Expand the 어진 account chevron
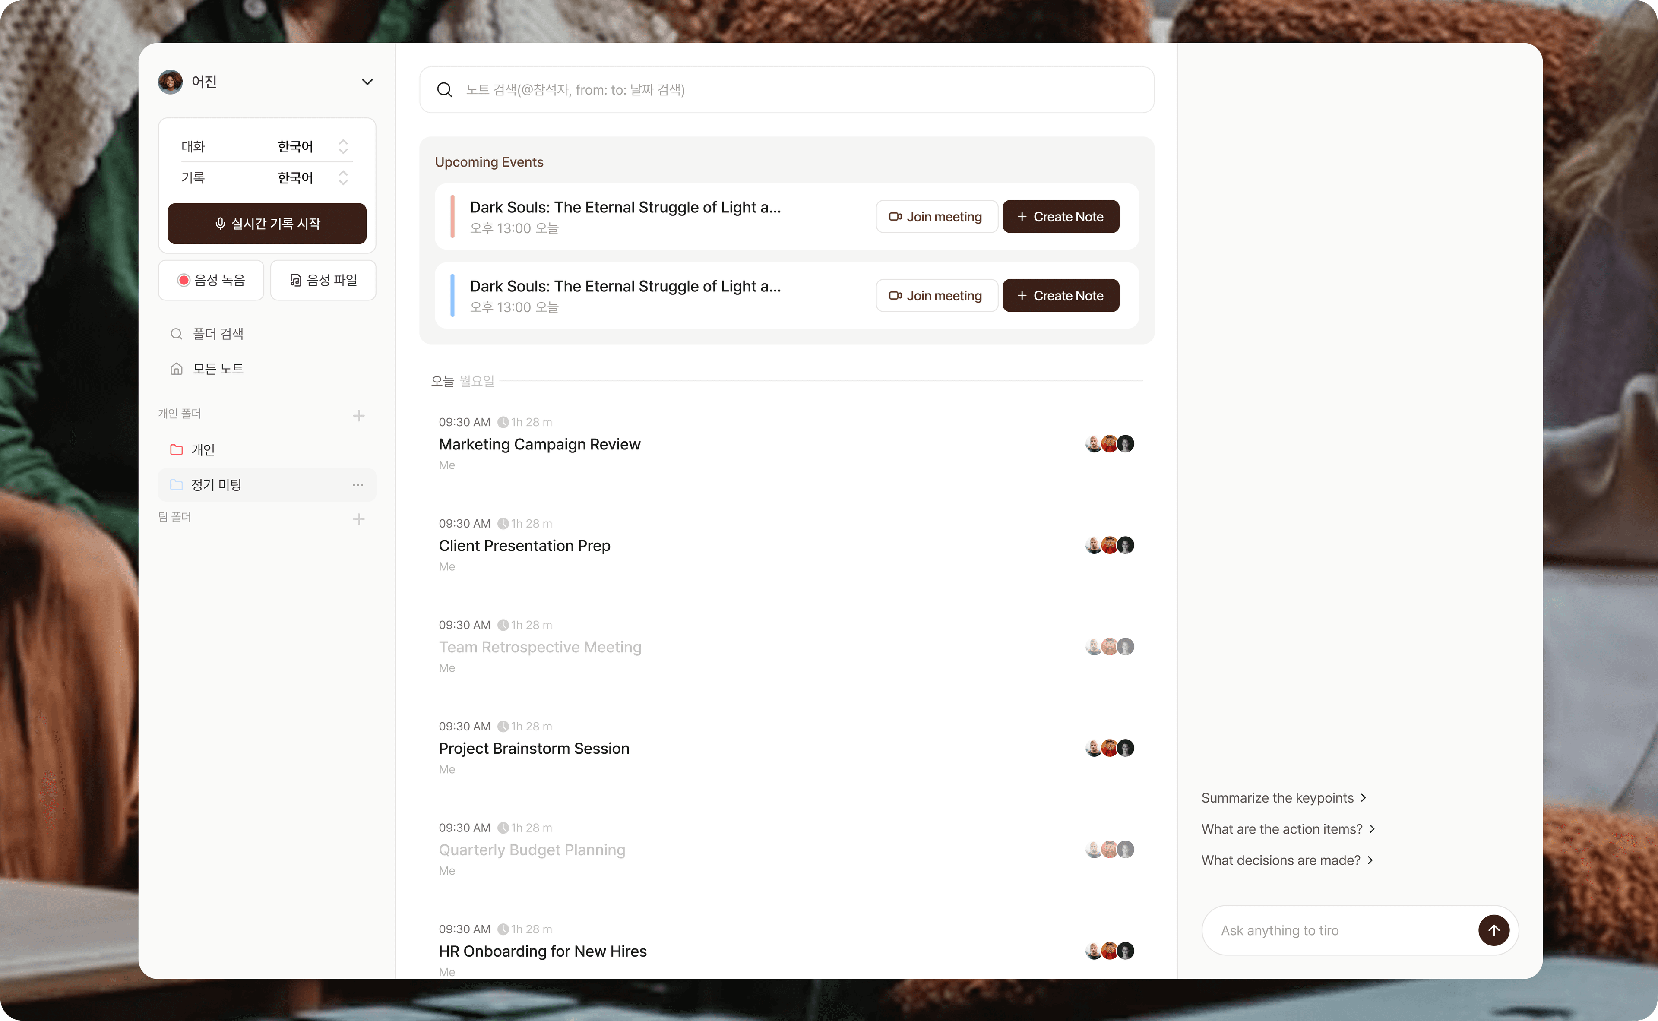1658x1021 pixels. click(367, 82)
